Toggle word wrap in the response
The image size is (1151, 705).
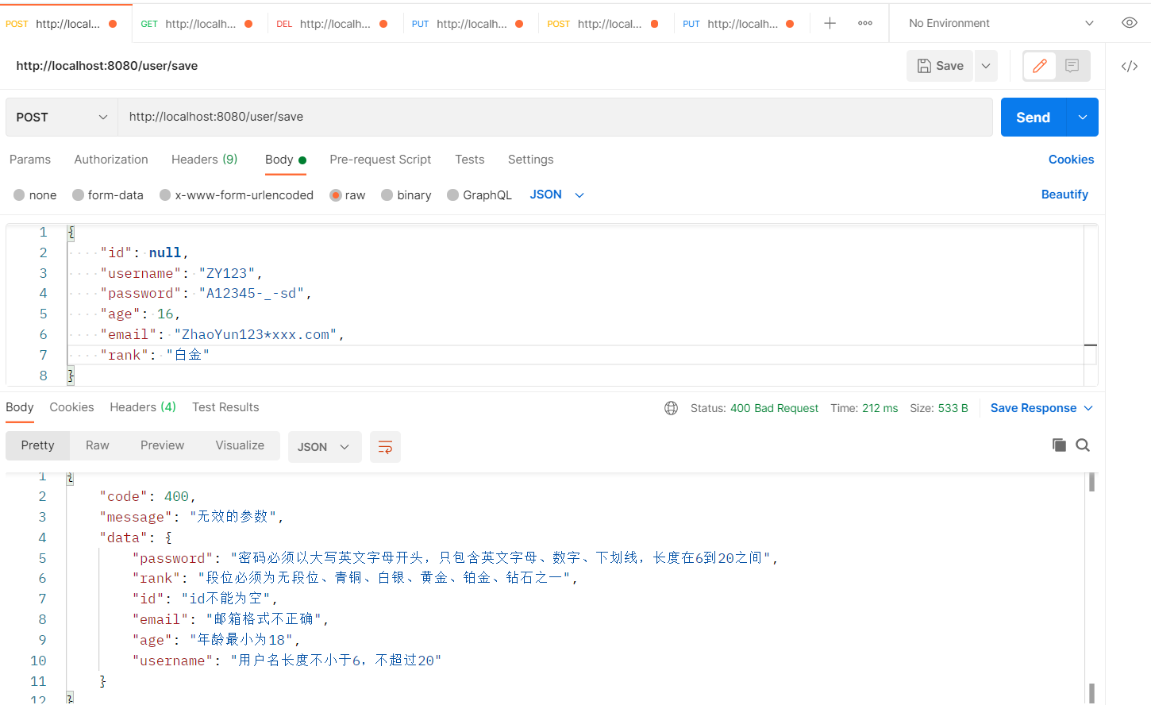point(385,447)
